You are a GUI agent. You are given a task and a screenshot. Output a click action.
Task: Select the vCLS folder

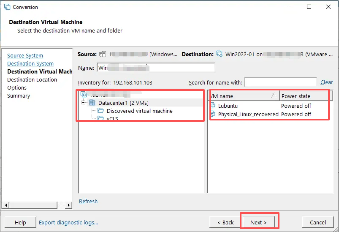112,118
